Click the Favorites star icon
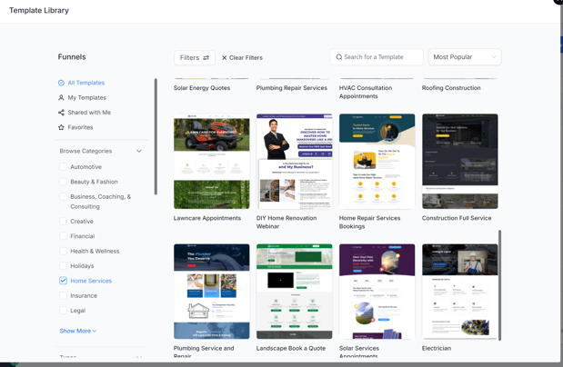Image resolution: width=563 pixels, height=367 pixels. click(x=61, y=128)
